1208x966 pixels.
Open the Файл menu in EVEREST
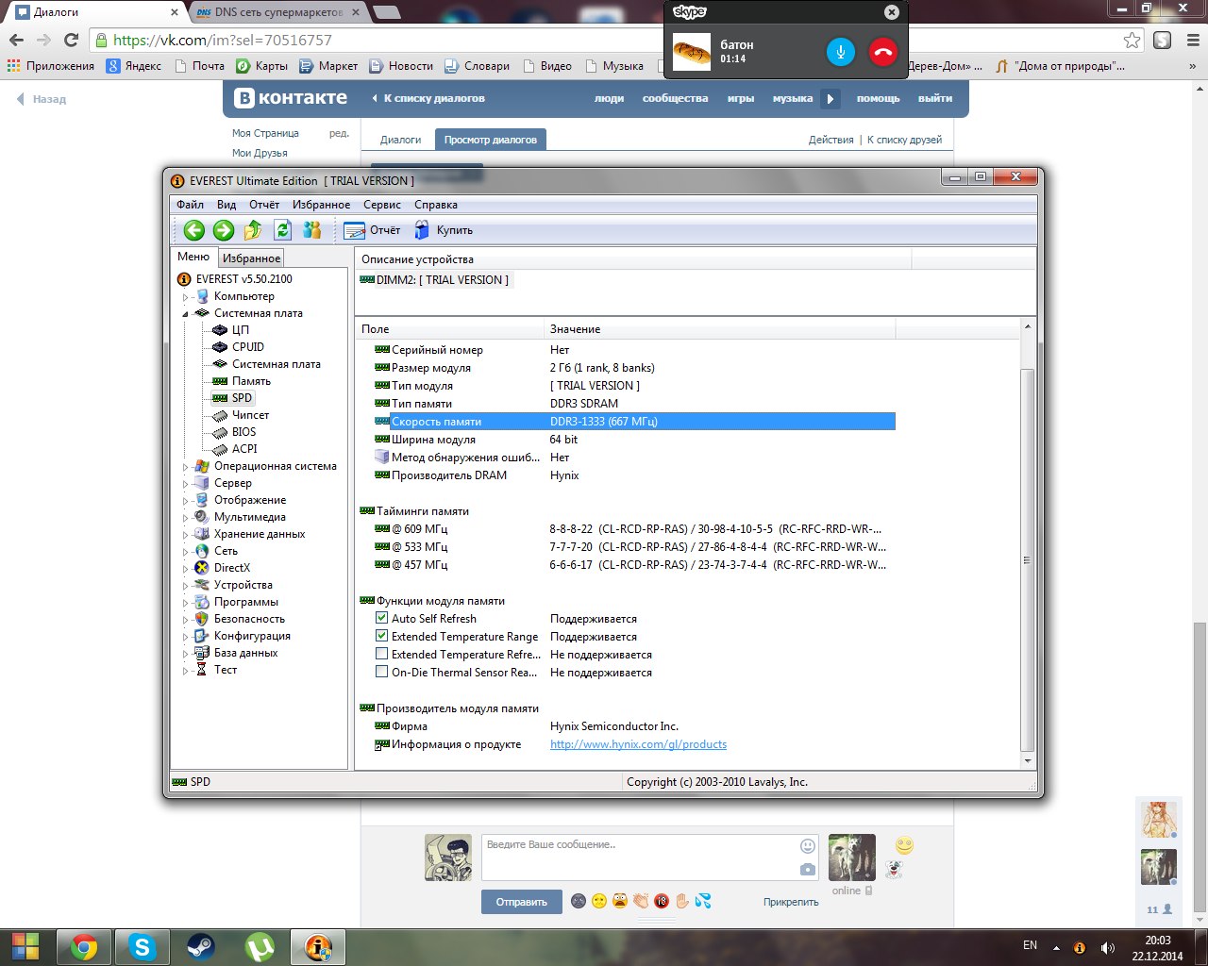click(190, 205)
